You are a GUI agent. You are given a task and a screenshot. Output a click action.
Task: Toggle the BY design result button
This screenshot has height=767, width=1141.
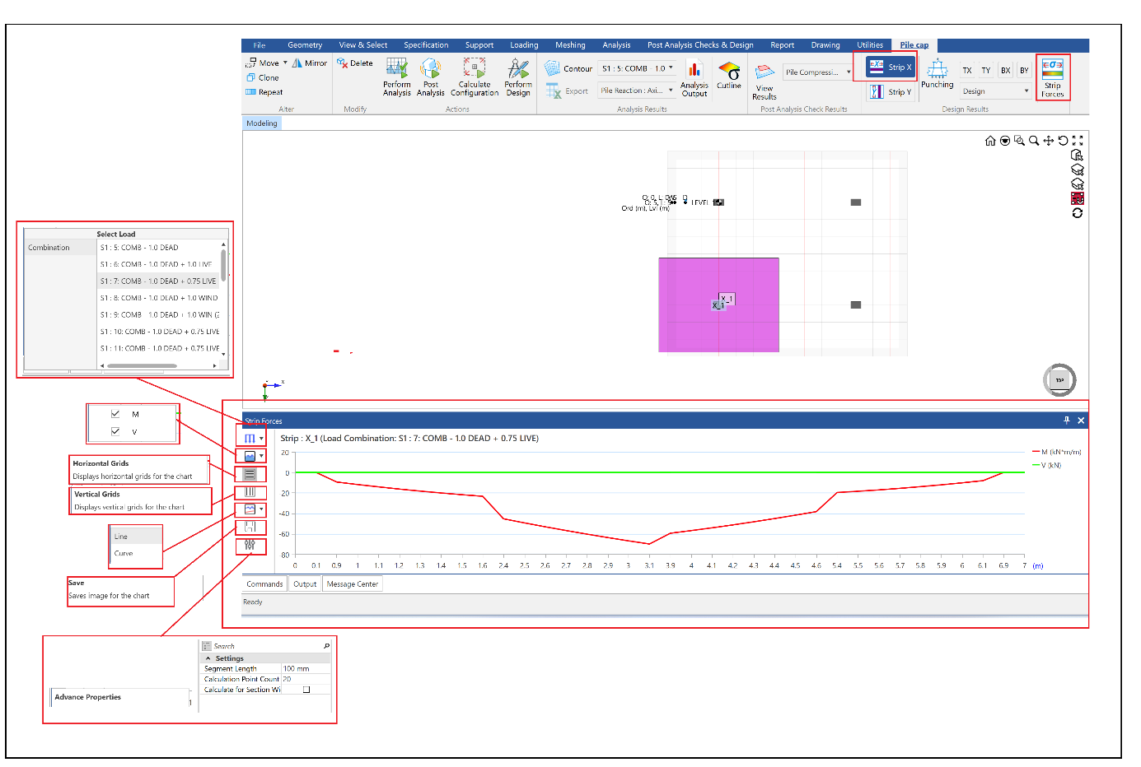point(1024,71)
